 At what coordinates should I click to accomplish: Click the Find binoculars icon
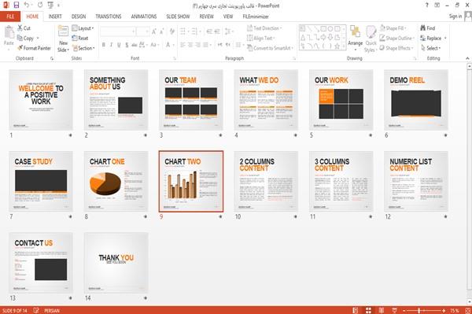click(x=423, y=28)
